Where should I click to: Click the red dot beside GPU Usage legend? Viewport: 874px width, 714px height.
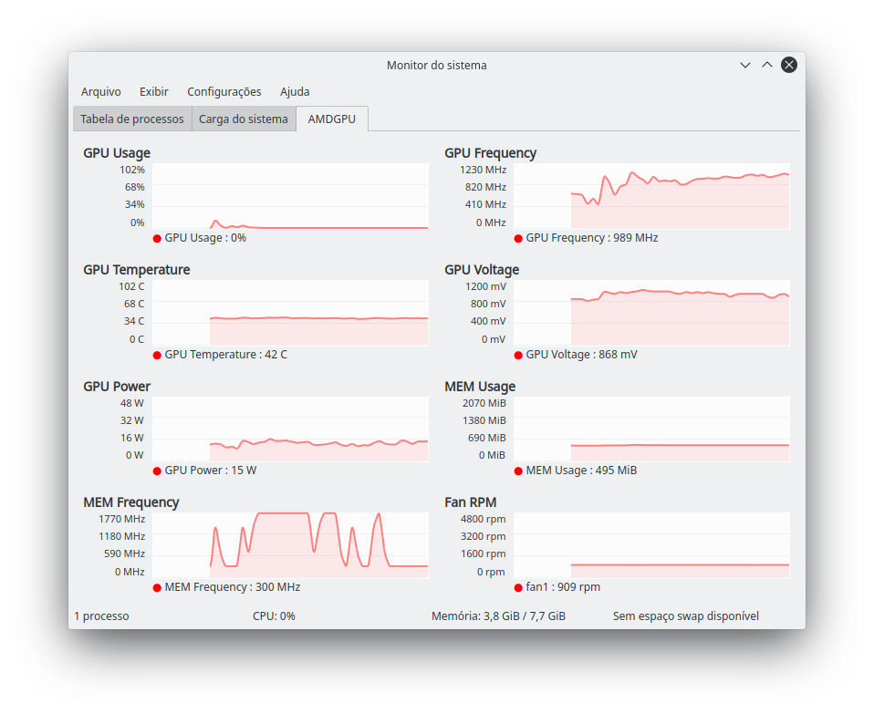pyautogui.click(x=157, y=238)
